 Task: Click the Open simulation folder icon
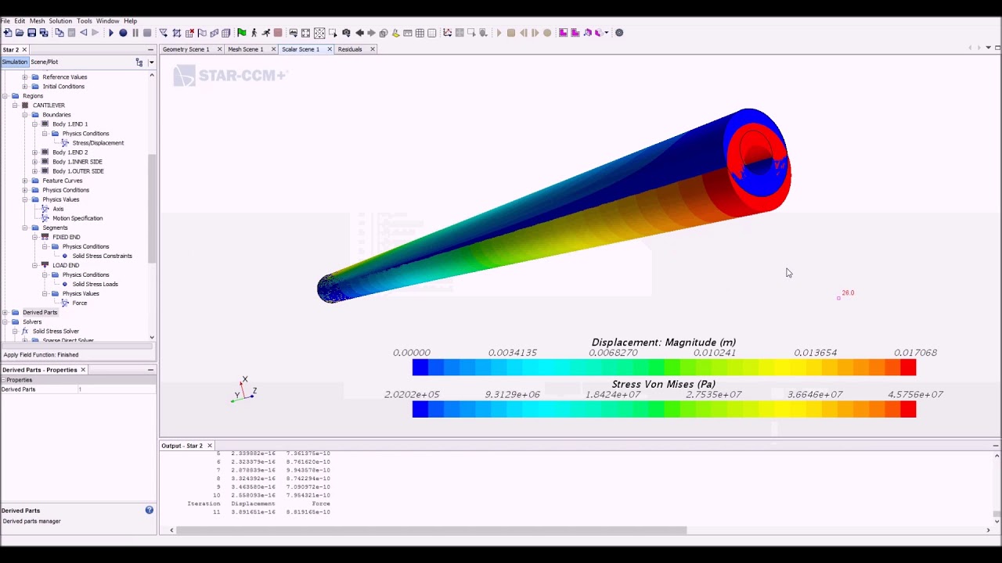pyautogui.click(x=20, y=33)
